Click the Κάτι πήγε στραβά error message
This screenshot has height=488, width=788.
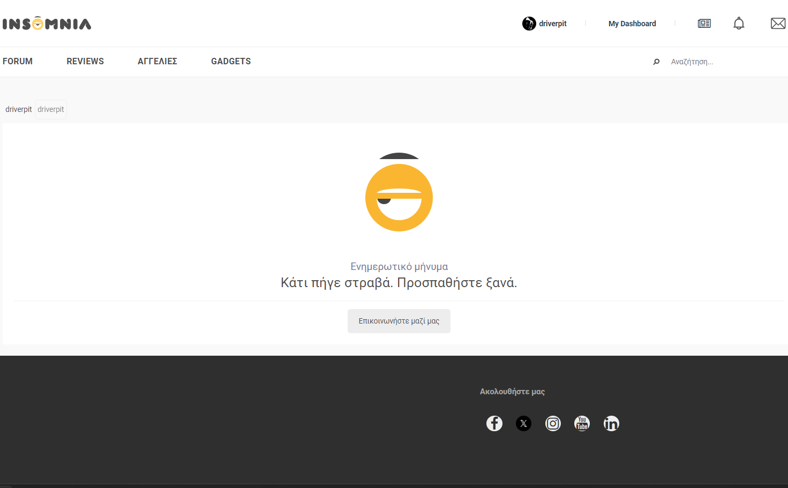click(399, 283)
